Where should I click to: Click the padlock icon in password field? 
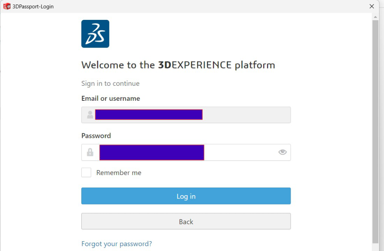90,152
